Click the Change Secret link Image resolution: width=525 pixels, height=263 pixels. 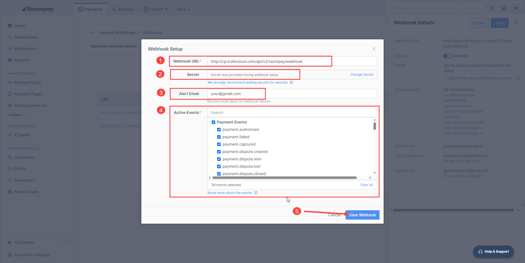click(362, 75)
